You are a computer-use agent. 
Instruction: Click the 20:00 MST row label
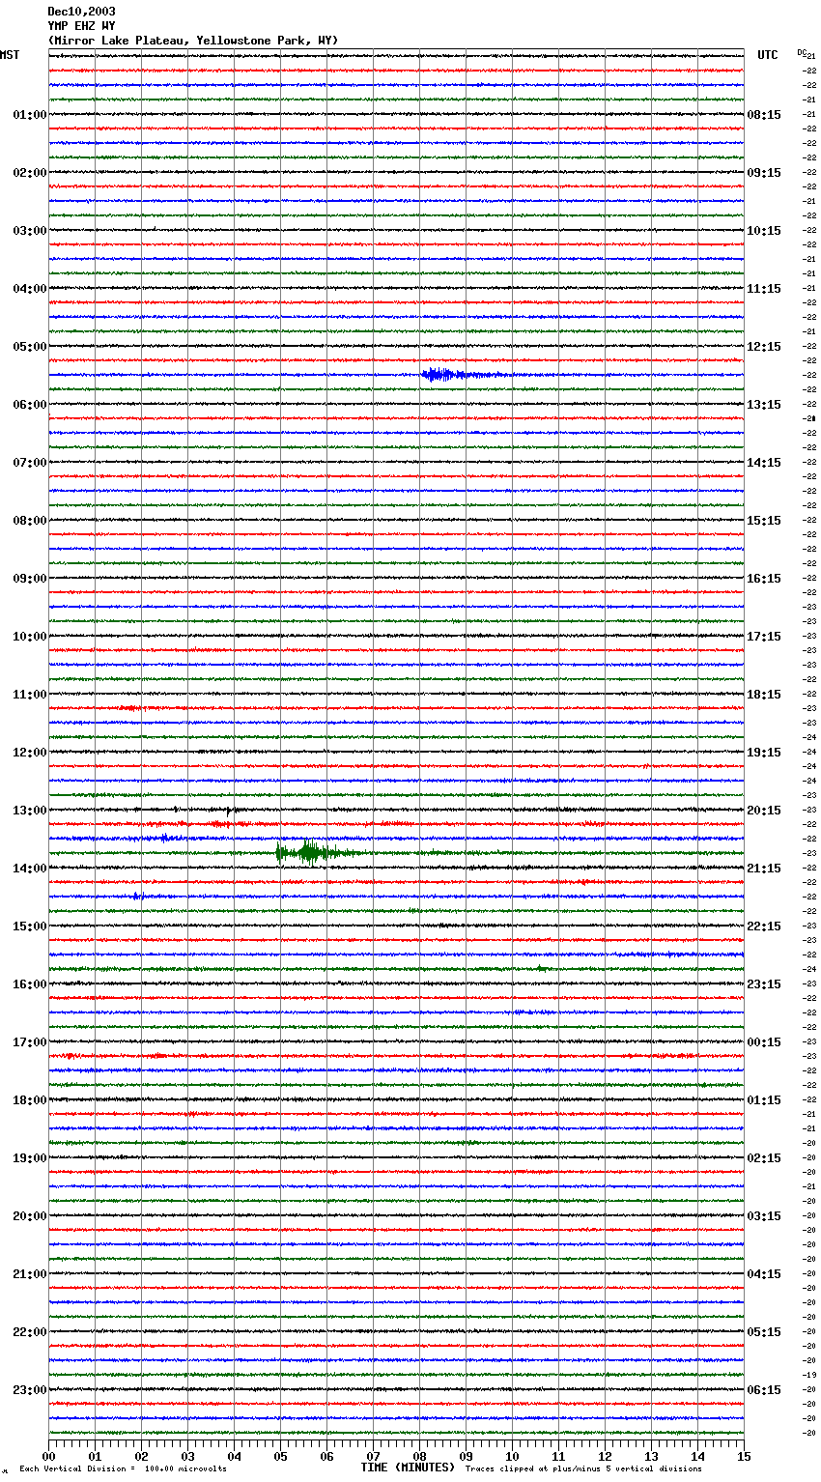click(30, 1216)
